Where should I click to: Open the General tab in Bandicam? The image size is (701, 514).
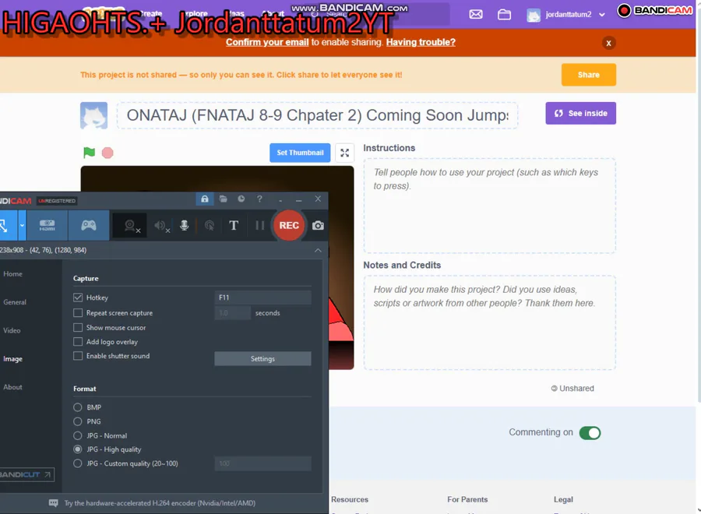pos(15,302)
